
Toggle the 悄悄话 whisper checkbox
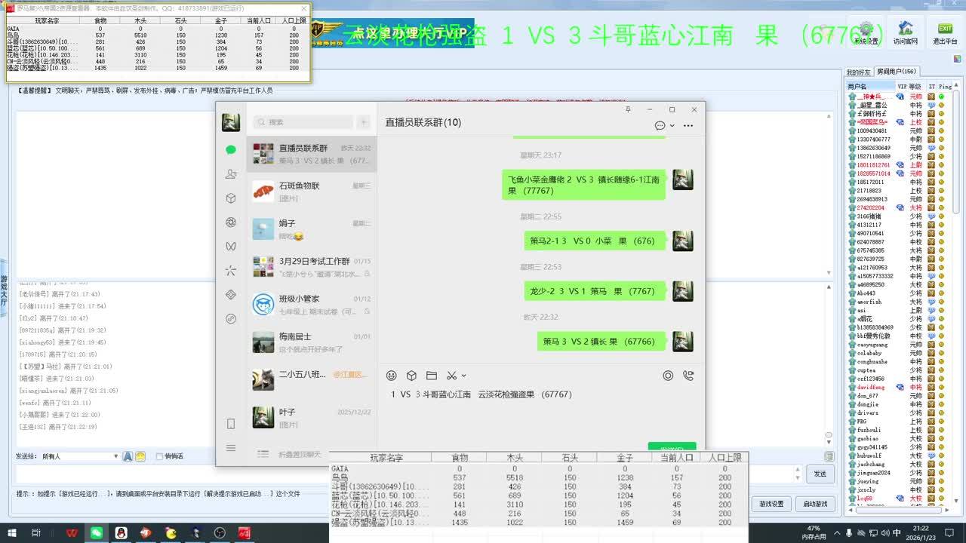point(159,456)
